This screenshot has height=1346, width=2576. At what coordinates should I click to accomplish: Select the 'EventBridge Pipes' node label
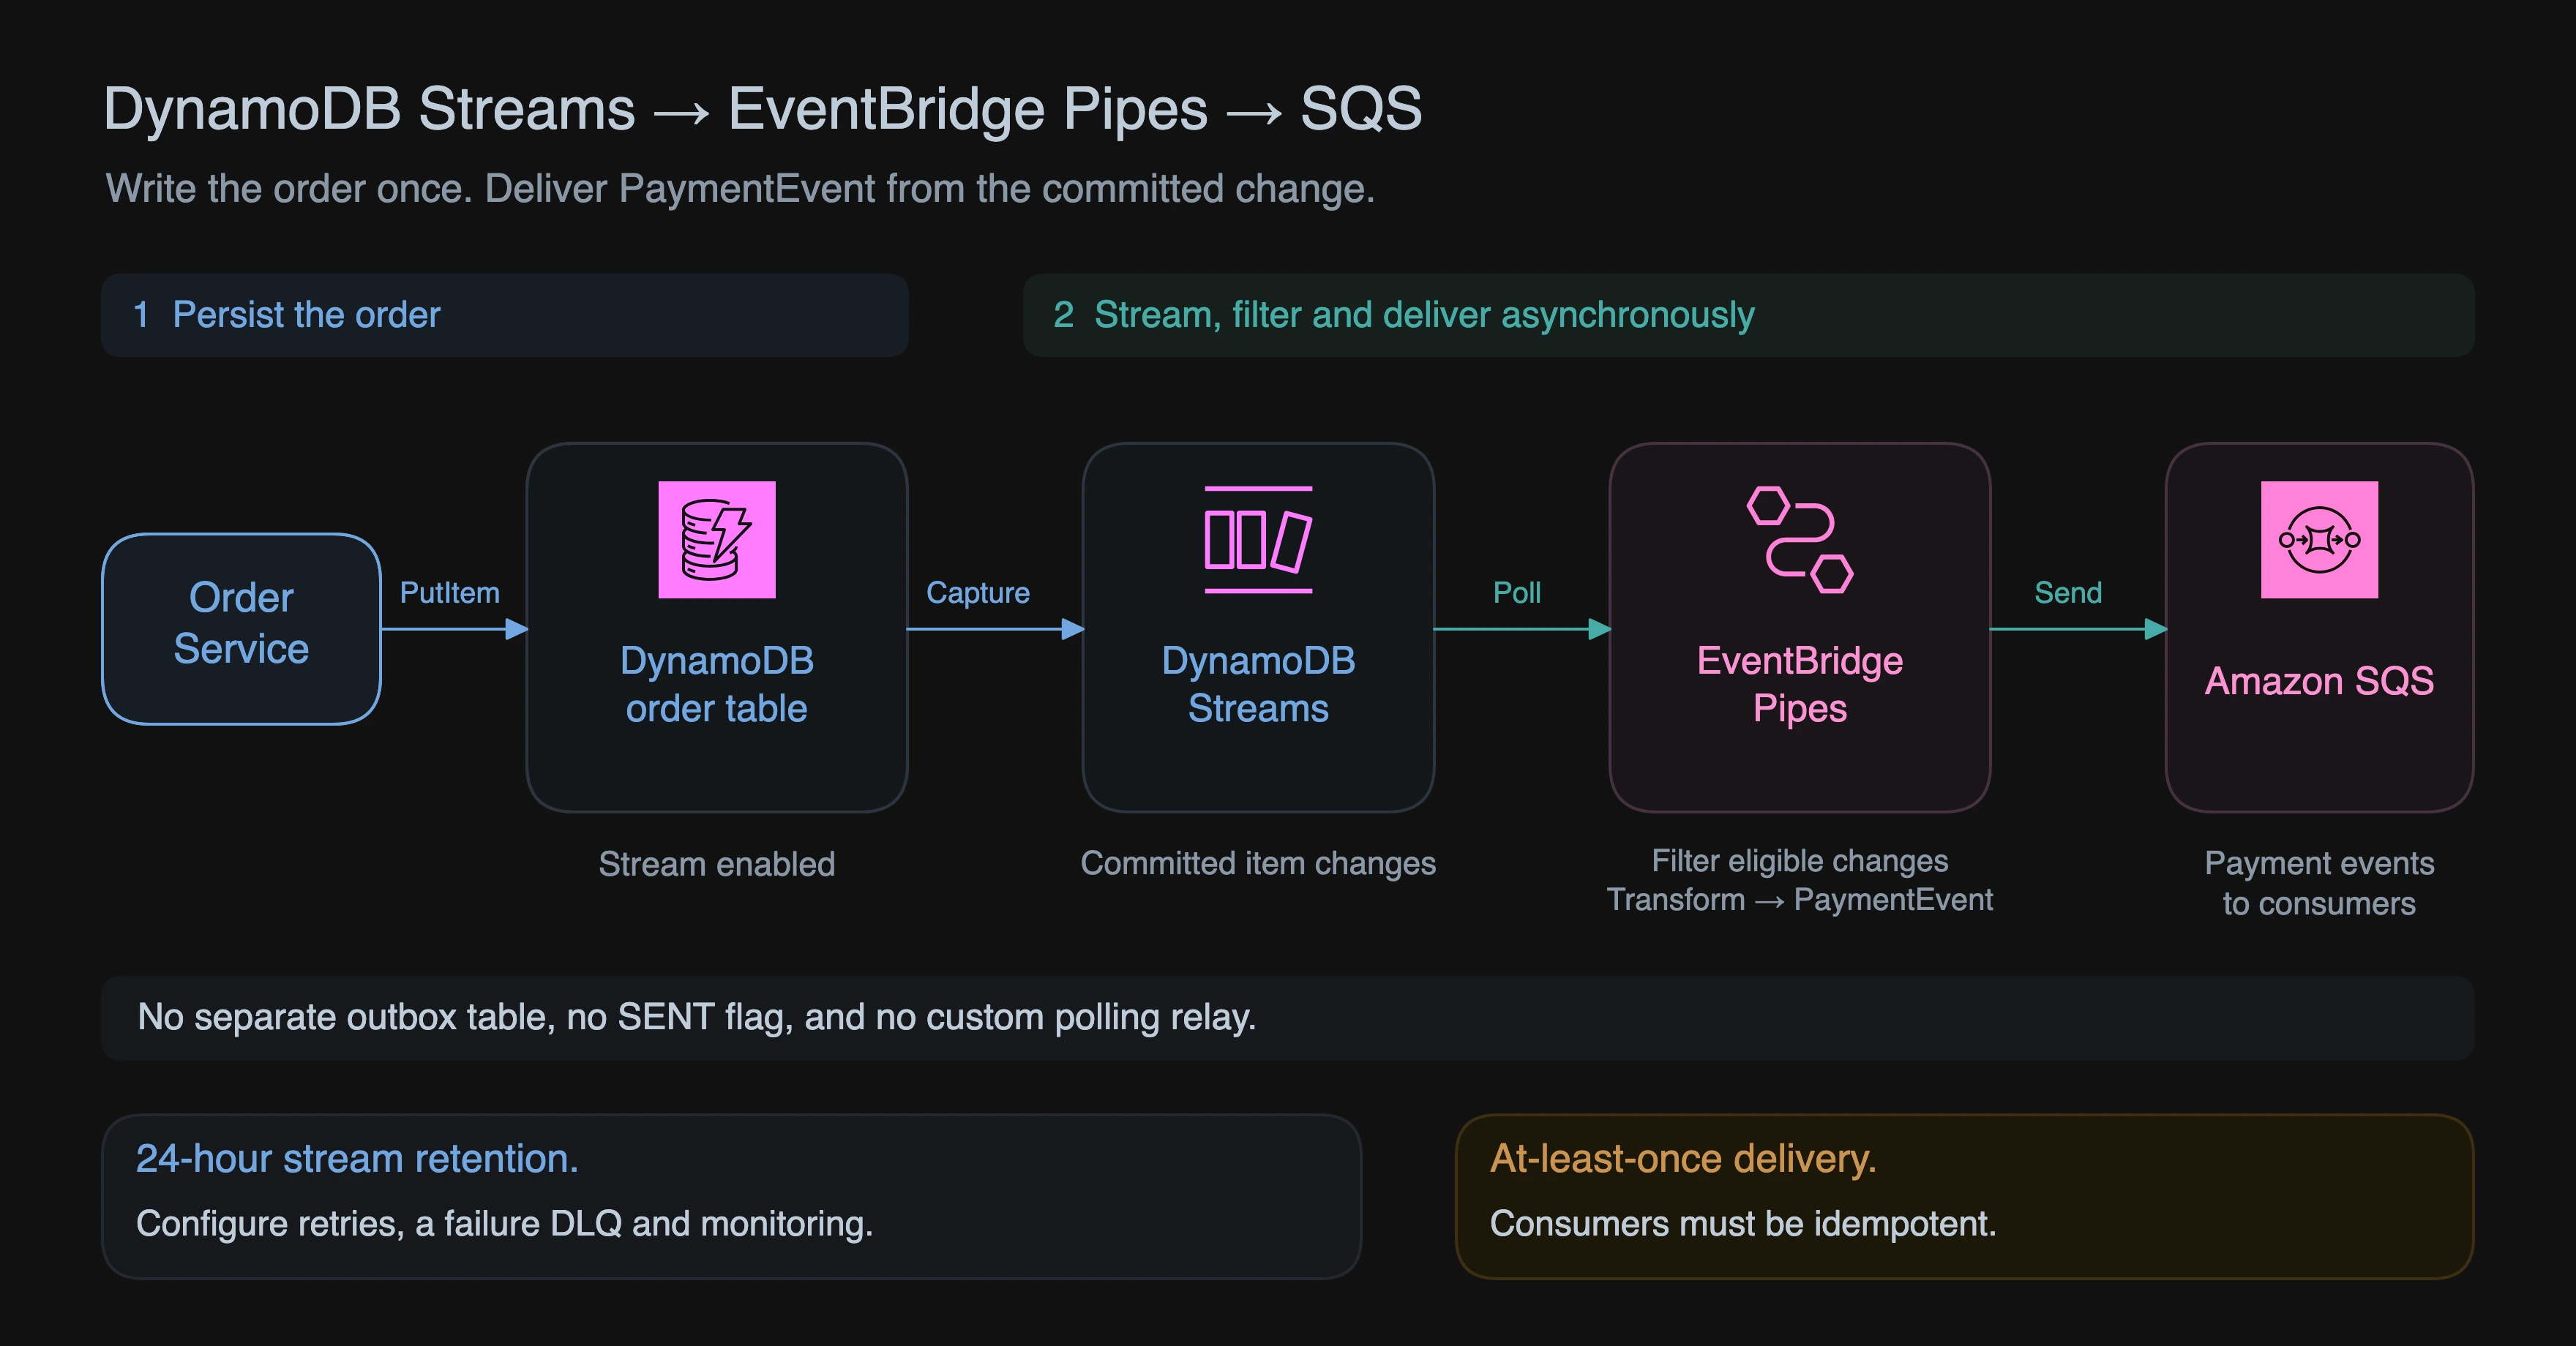(x=1800, y=685)
